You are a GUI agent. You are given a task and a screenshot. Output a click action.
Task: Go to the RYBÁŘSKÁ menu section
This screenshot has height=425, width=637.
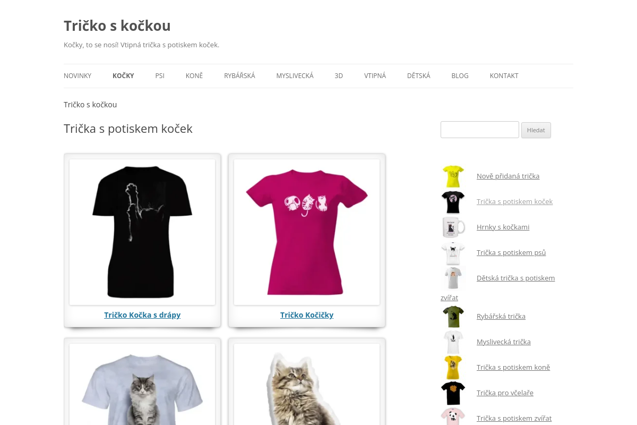[x=239, y=76]
